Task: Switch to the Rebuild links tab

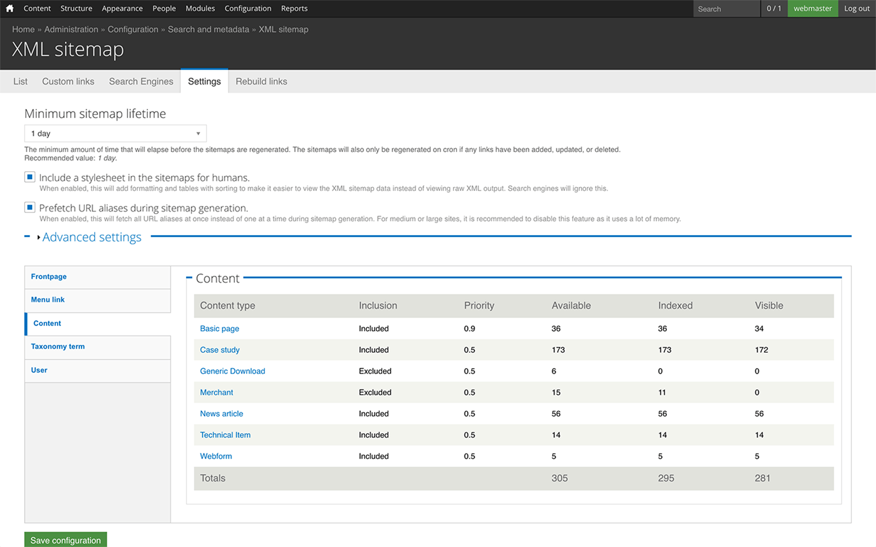Action: [x=261, y=82]
